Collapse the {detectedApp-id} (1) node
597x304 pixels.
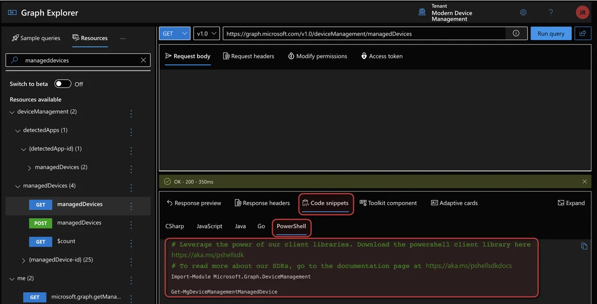click(24, 149)
